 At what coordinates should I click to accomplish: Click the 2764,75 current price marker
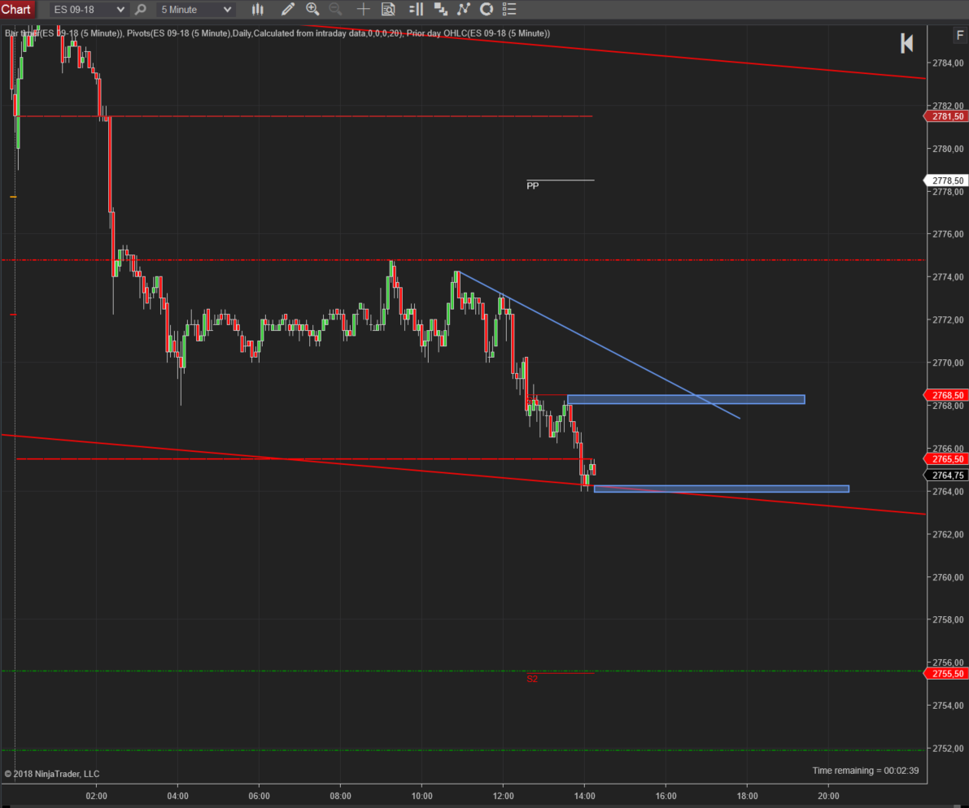click(946, 476)
